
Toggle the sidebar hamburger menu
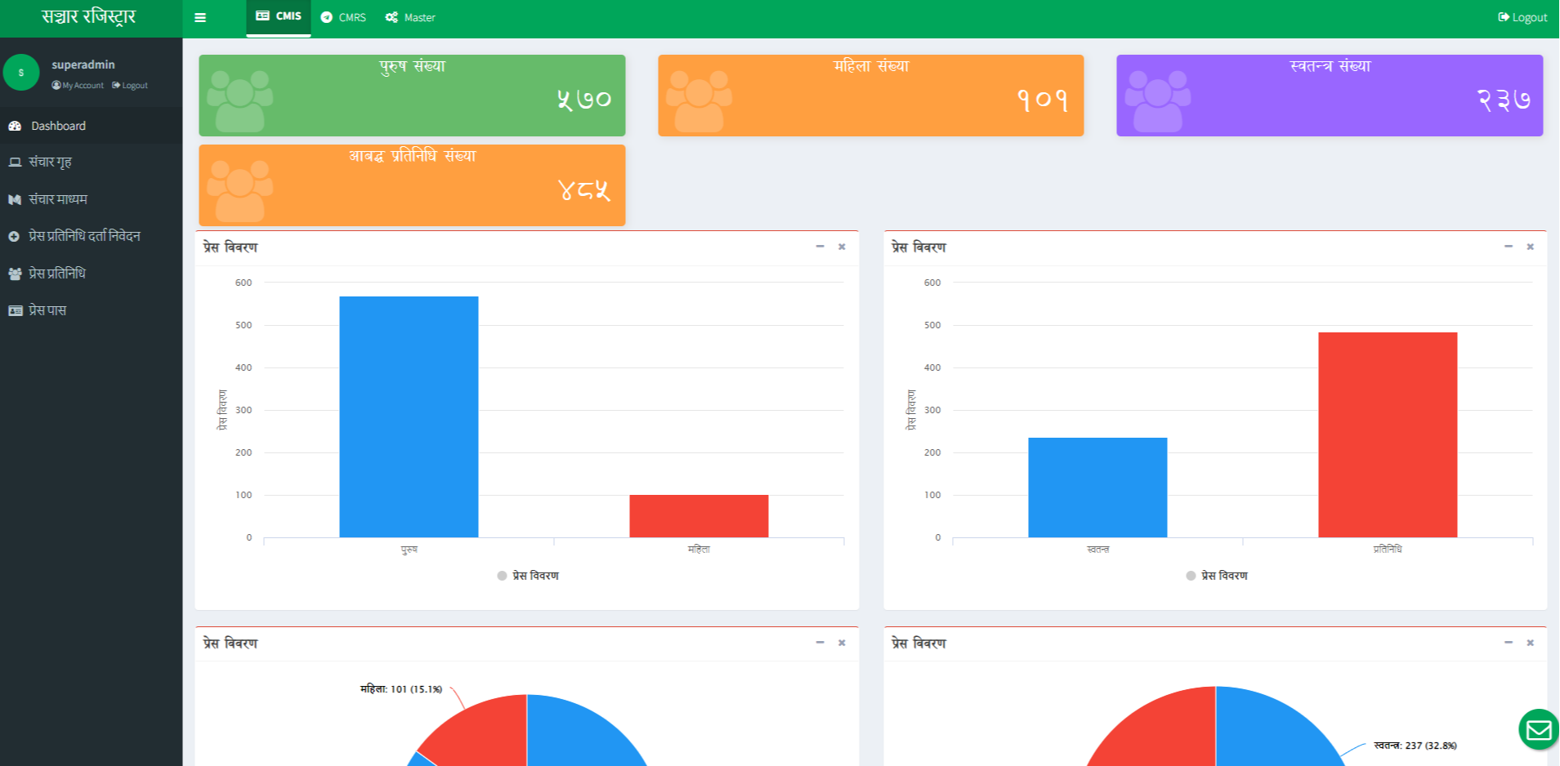[x=200, y=17]
